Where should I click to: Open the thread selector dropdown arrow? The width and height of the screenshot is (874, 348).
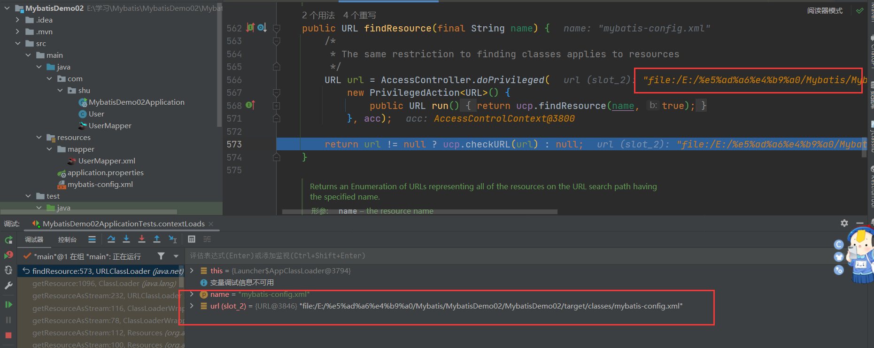[x=176, y=256]
